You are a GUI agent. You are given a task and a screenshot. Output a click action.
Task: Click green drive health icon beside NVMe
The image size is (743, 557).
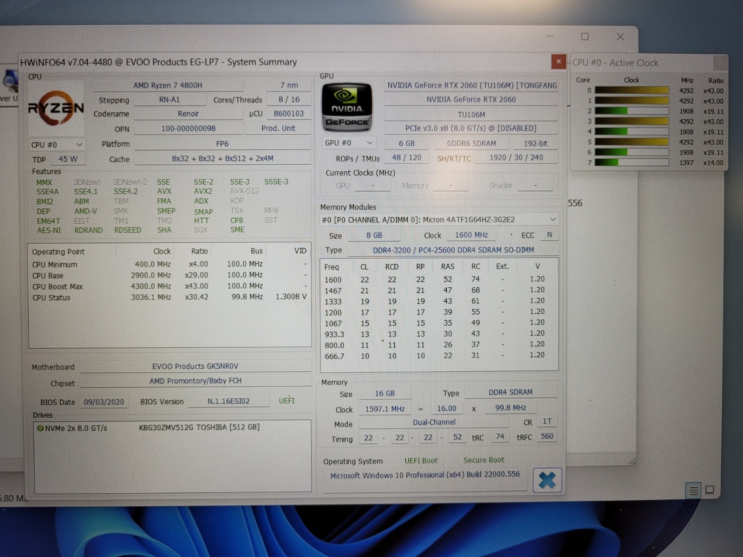(40, 428)
